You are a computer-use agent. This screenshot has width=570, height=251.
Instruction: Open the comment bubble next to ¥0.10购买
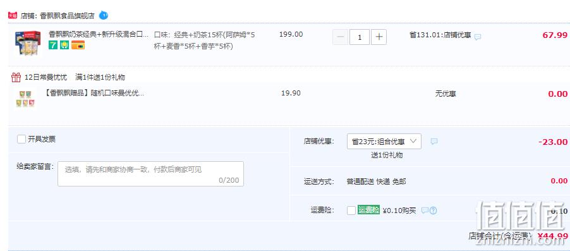pyautogui.click(x=425, y=211)
